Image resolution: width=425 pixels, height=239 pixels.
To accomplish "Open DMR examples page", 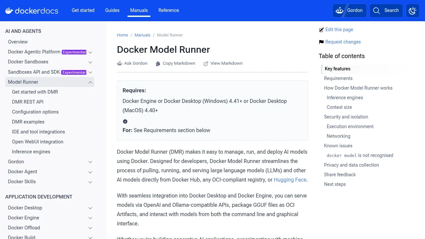I will (x=28, y=122).
